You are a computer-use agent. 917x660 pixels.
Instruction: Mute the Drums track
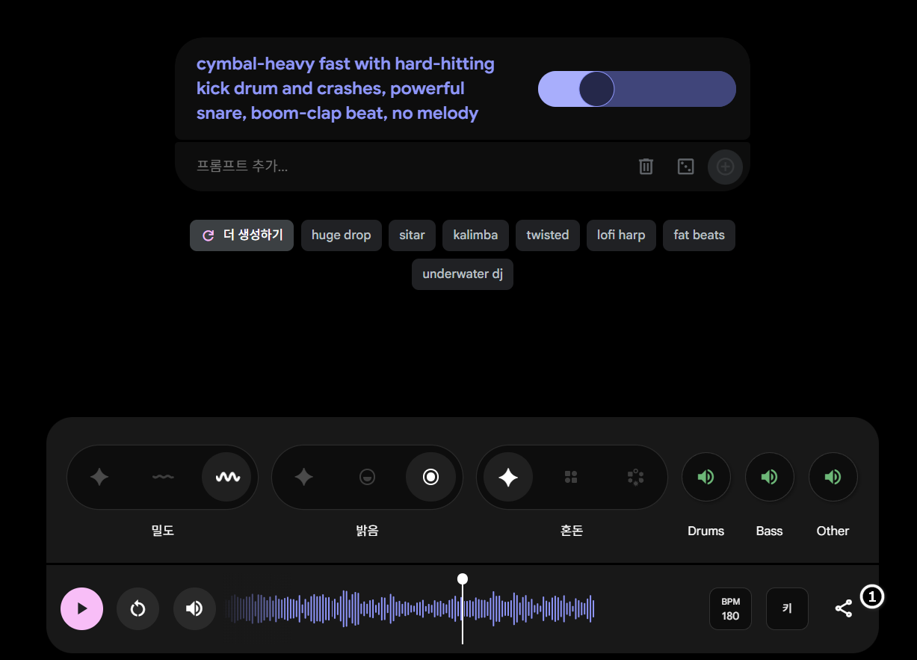click(x=705, y=477)
